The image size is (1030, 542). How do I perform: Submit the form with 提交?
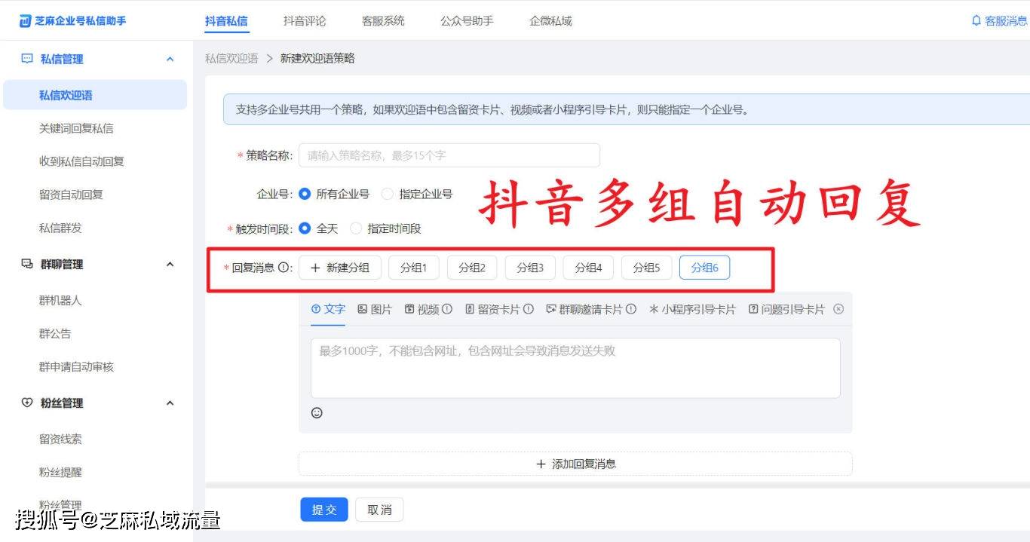point(324,510)
